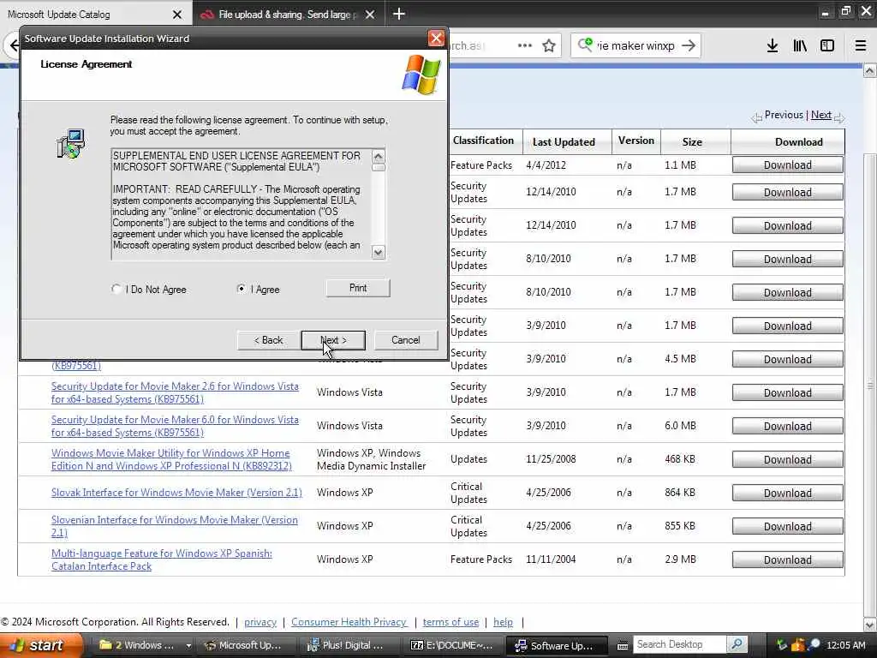Sort the table by Last Updated column
This screenshot has width=877, height=658.
coord(564,142)
